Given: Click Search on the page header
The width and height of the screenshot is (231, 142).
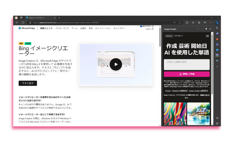Looking at the screenshot, I should pyautogui.click(x=149, y=29).
